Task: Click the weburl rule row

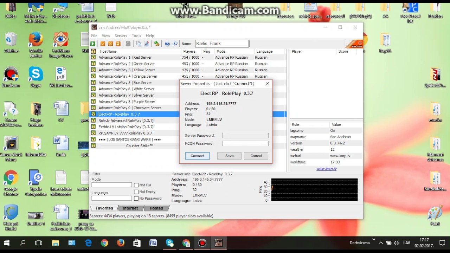Action: (326, 156)
